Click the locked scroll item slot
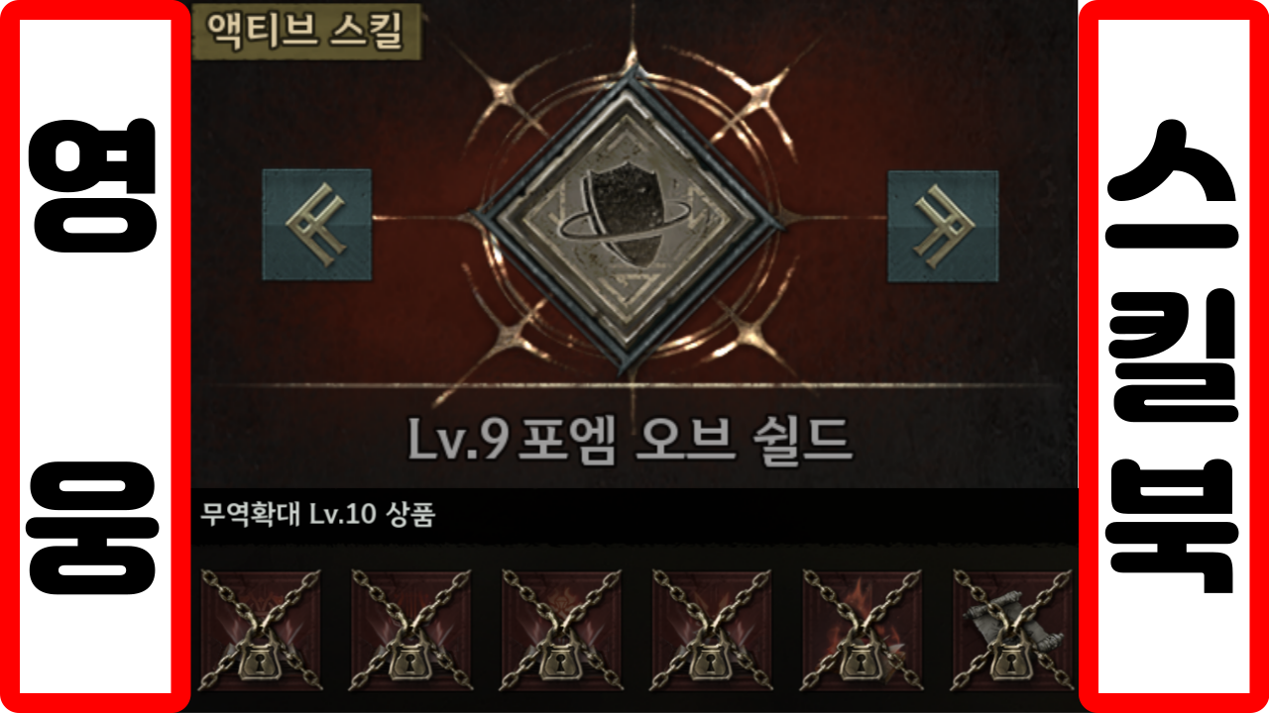This screenshot has height=713, width=1269. [1012, 630]
